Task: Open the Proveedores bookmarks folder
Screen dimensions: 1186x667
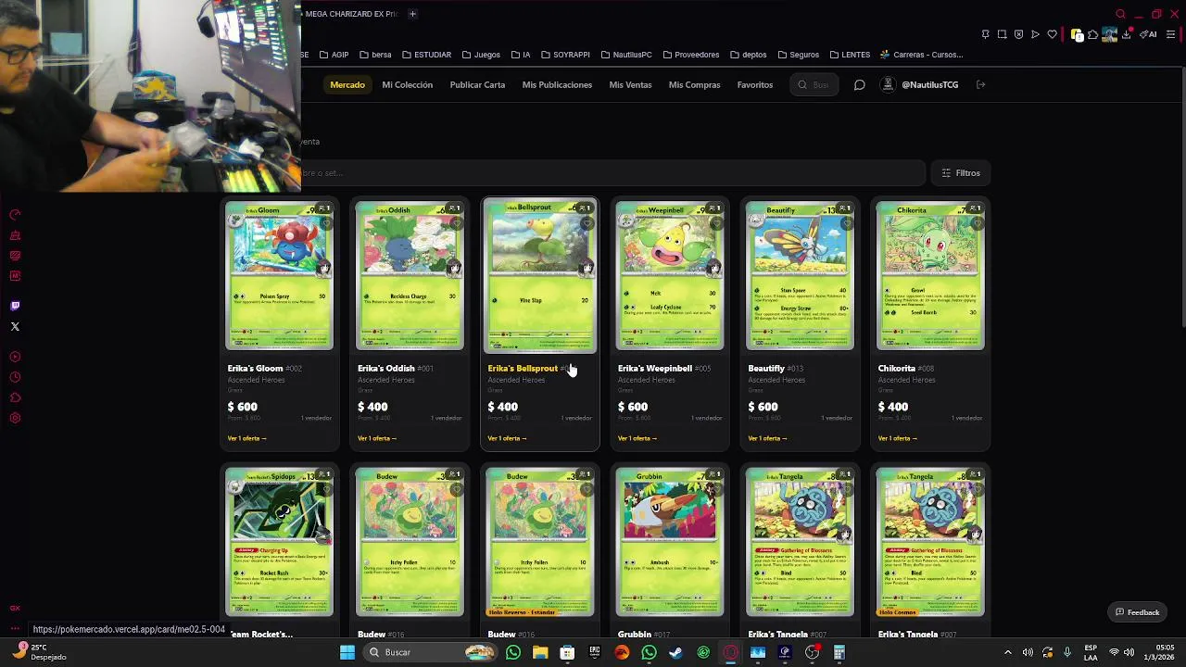Action: click(690, 55)
